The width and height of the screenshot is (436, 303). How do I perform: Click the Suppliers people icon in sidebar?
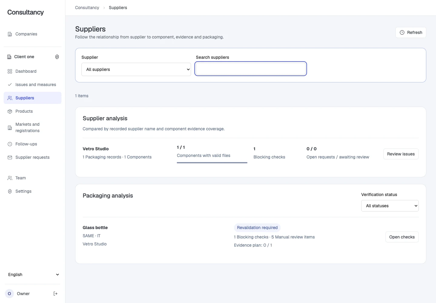coord(10,98)
